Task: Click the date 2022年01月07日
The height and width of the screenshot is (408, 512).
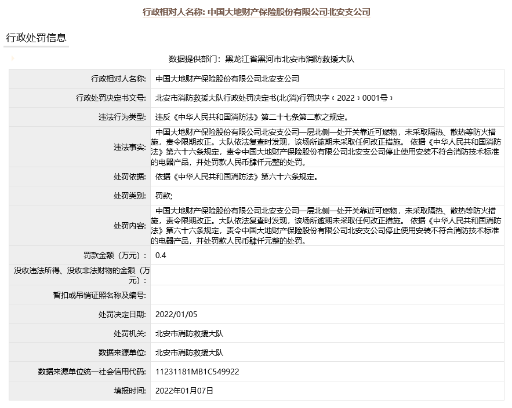Action: (x=184, y=391)
